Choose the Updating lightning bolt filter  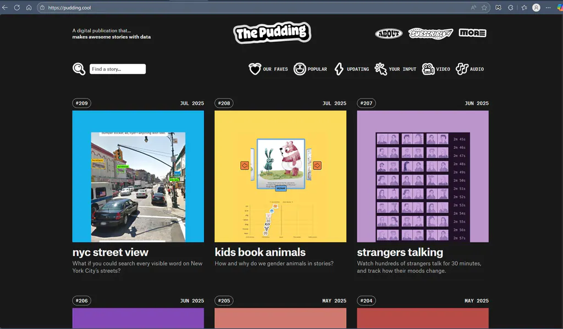tap(339, 69)
